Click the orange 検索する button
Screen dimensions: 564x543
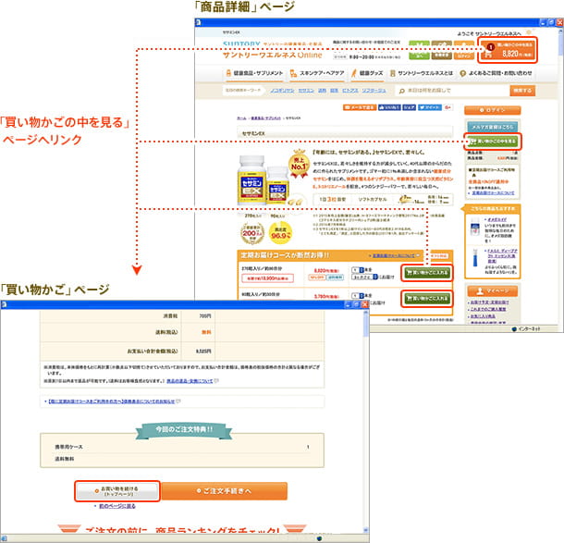pos(522,91)
